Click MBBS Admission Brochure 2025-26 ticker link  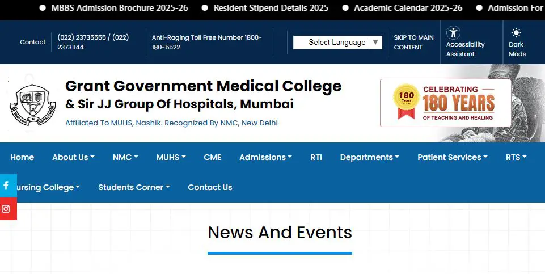(x=120, y=7)
